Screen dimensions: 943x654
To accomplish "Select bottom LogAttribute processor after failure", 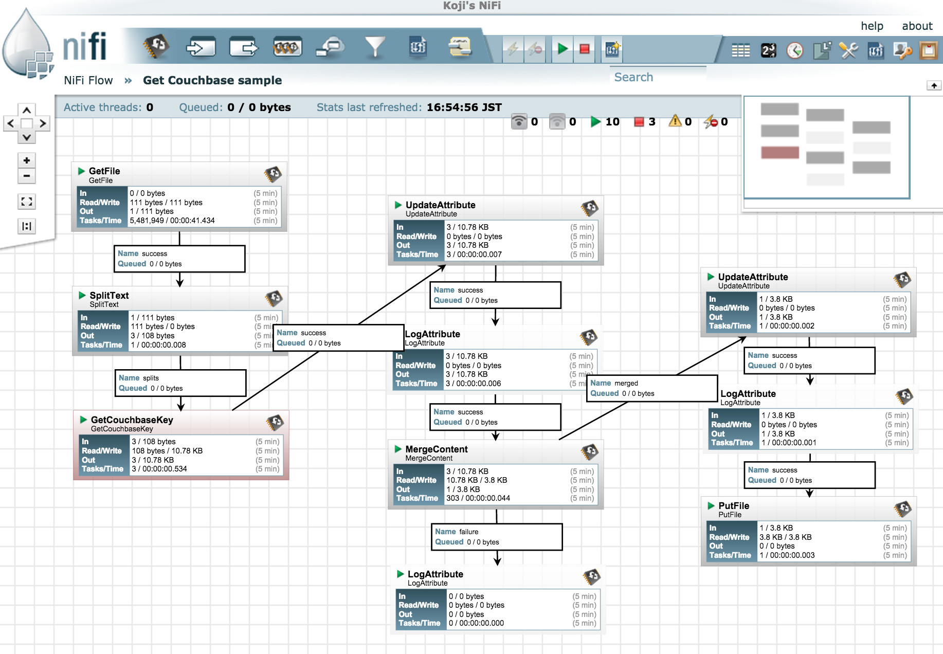I will coord(498,600).
